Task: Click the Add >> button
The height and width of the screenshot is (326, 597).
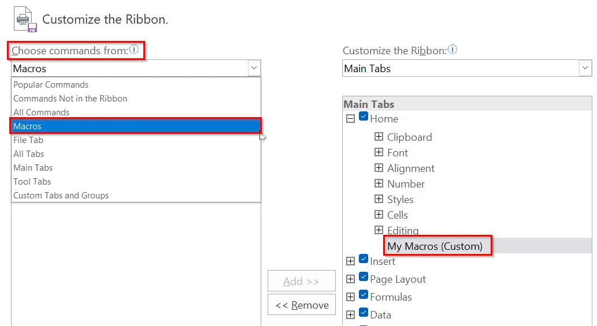Action: 302,281
